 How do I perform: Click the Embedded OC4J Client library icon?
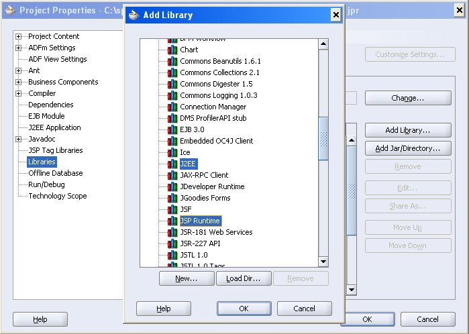[172, 141]
